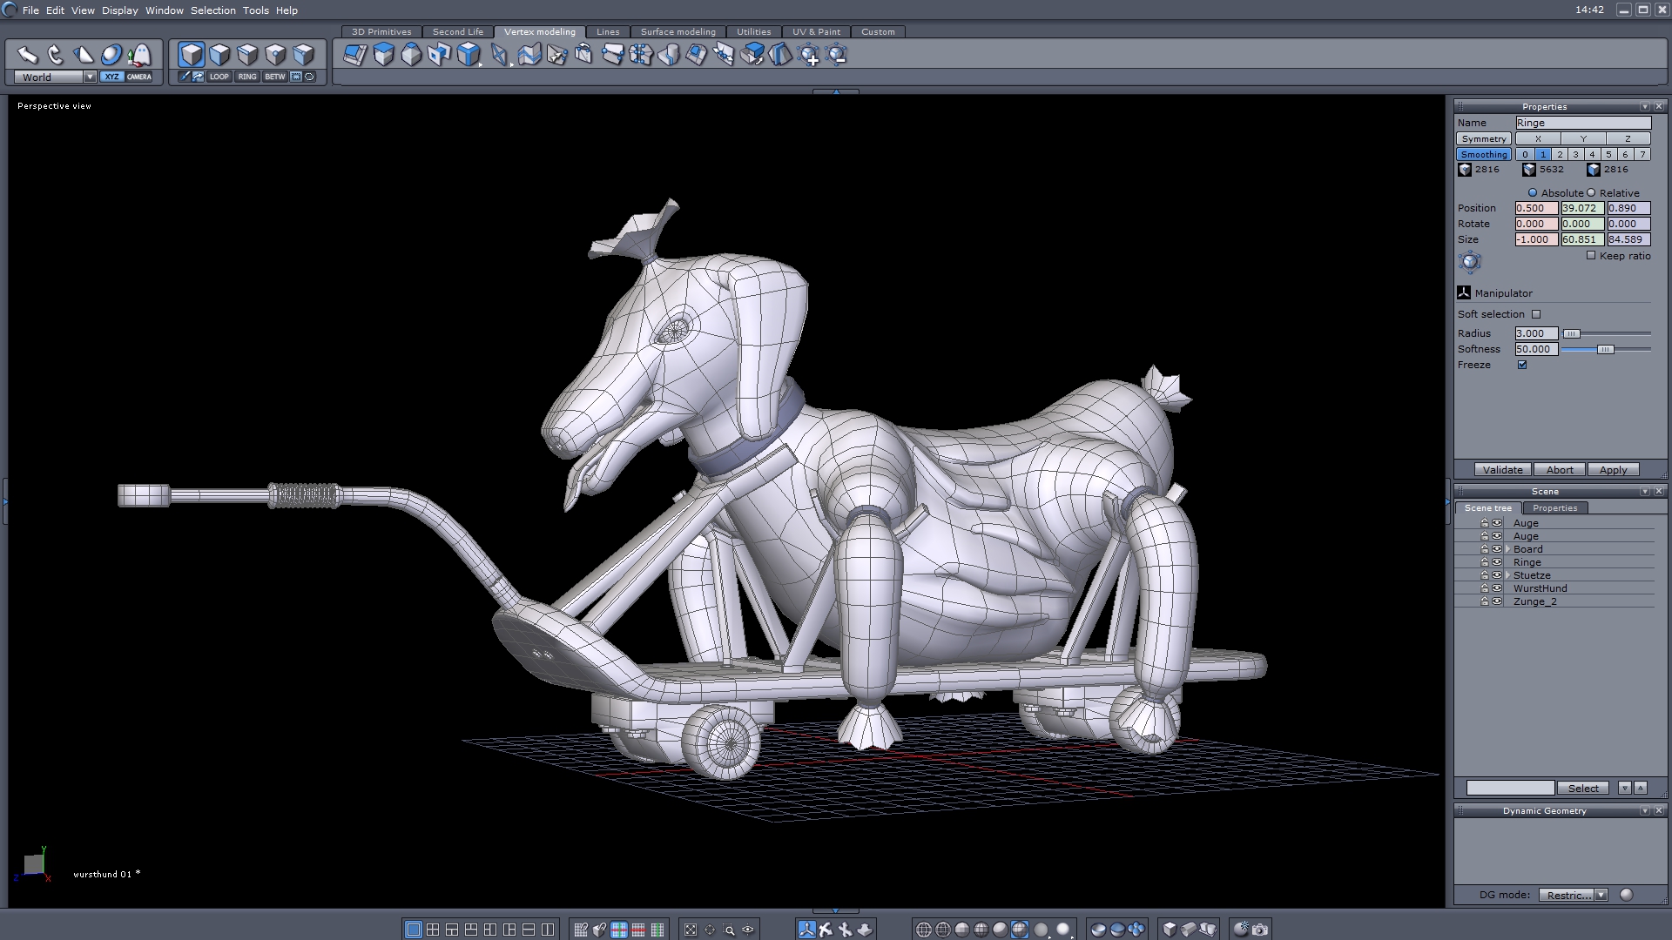Open the Surface modeling tab

(678, 32)
